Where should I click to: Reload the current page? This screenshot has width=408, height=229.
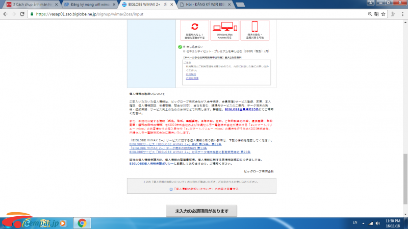(22, 14)
